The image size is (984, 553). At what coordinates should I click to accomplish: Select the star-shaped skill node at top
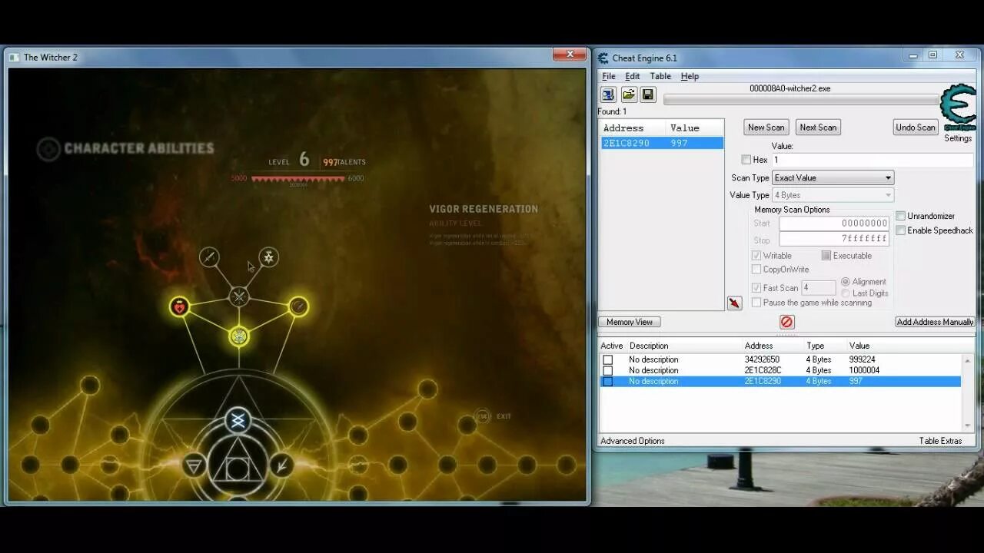[x=268, y=257]
